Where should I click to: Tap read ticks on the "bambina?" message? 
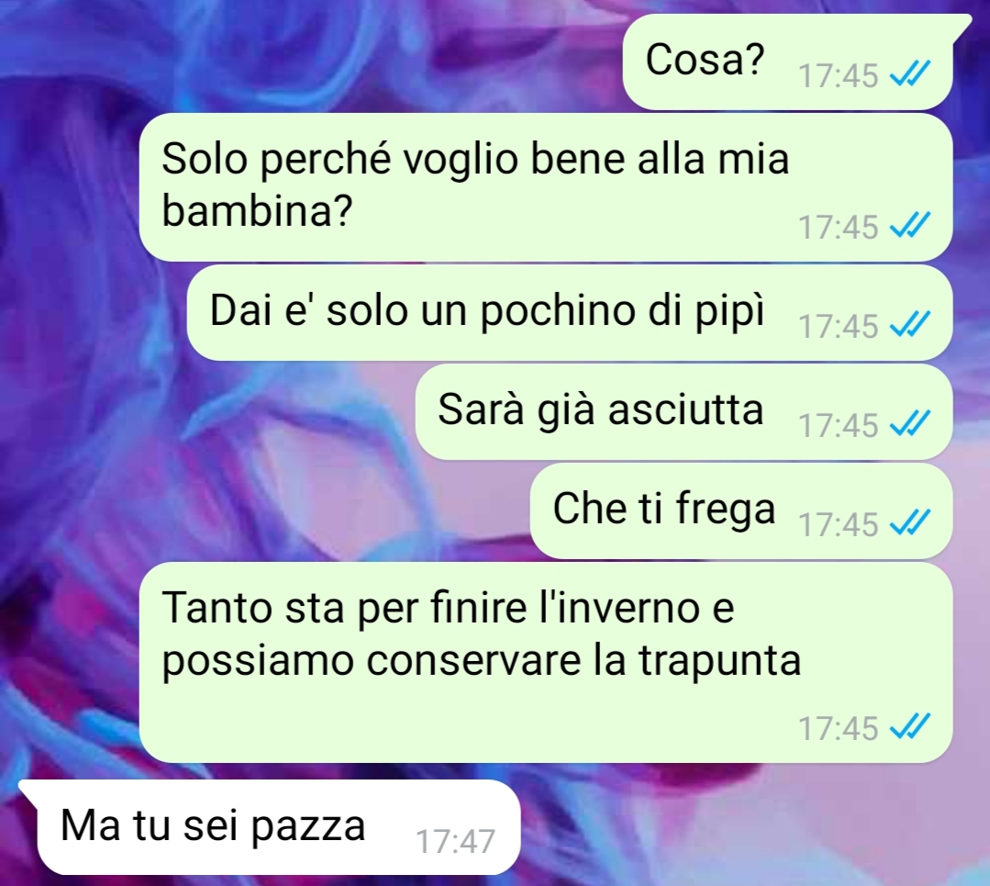coord(909,225)
